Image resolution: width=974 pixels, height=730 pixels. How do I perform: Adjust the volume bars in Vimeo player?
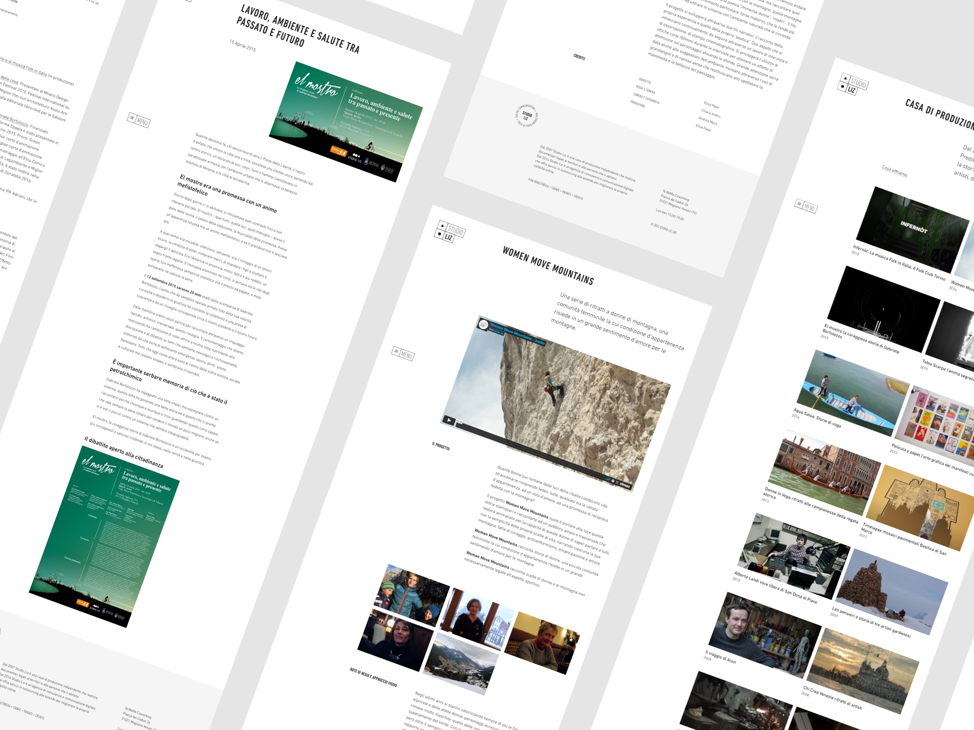pyautogui.click(x=607, y=479)
